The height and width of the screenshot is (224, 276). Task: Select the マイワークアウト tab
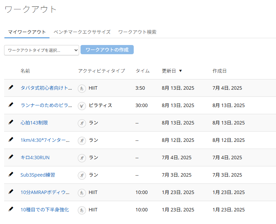27,32
